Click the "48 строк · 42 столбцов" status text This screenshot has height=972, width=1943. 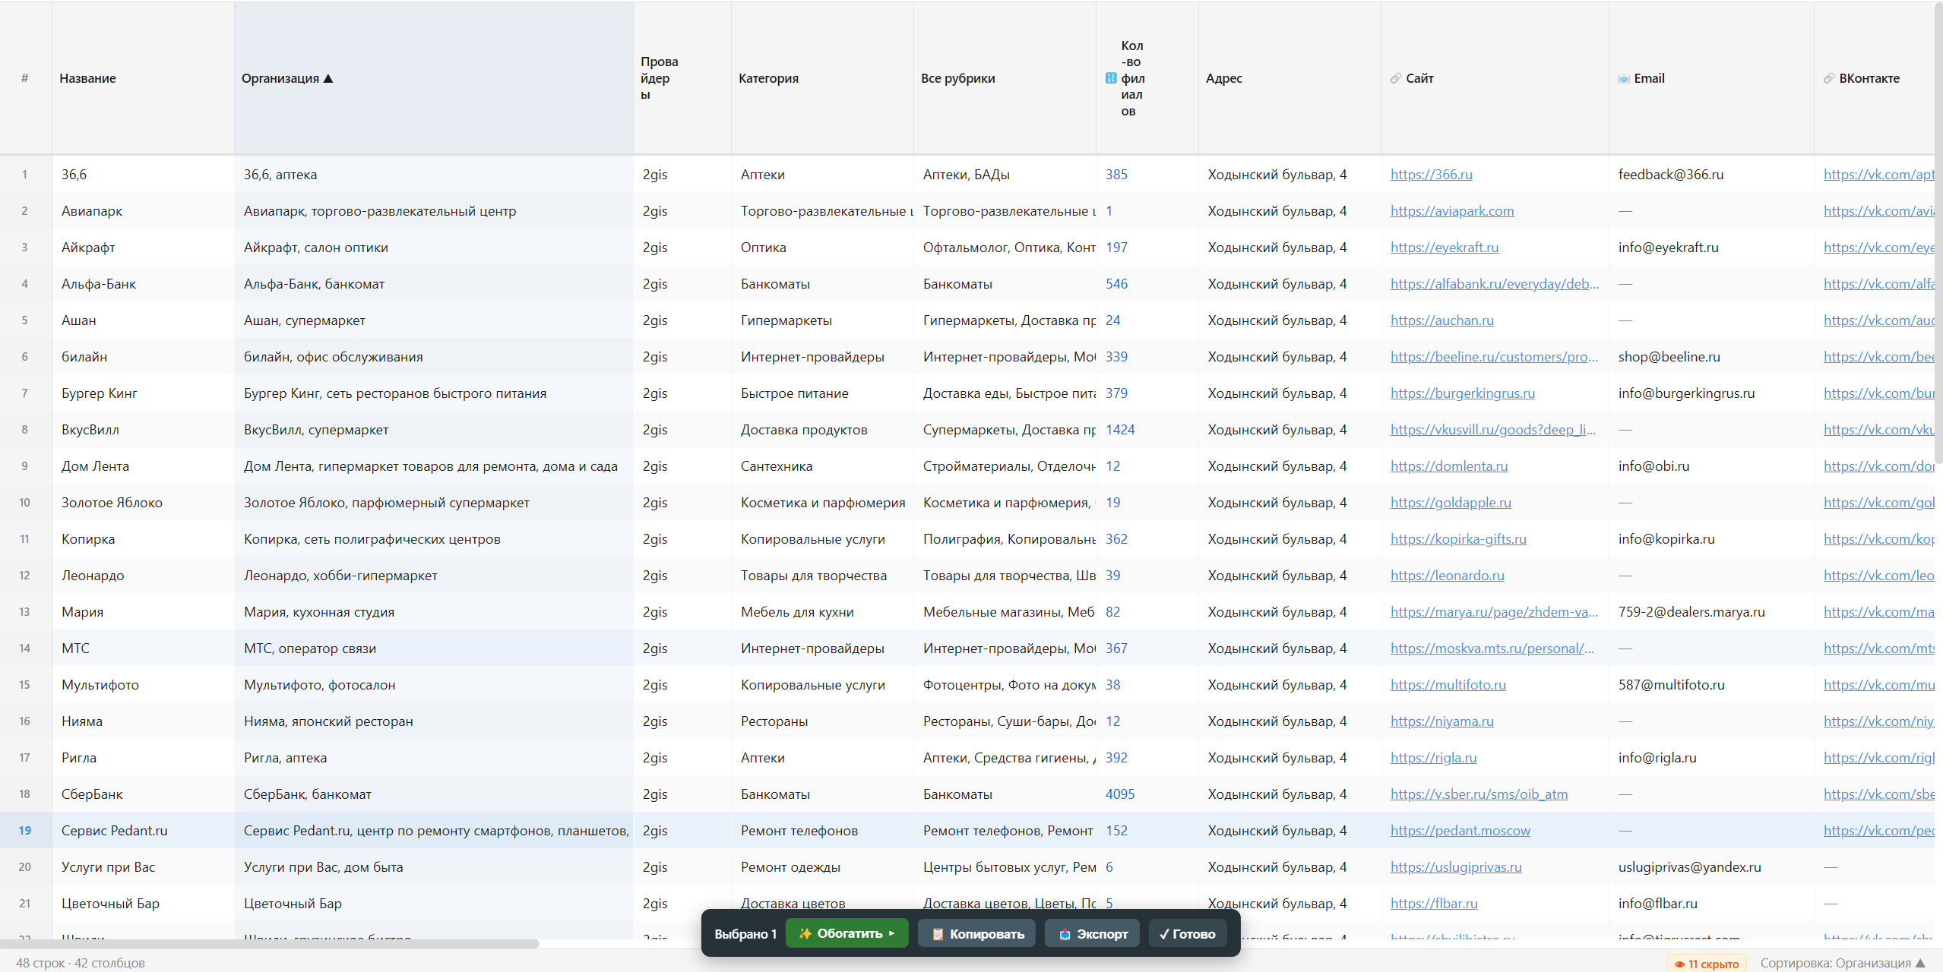[x=81, y=963]
